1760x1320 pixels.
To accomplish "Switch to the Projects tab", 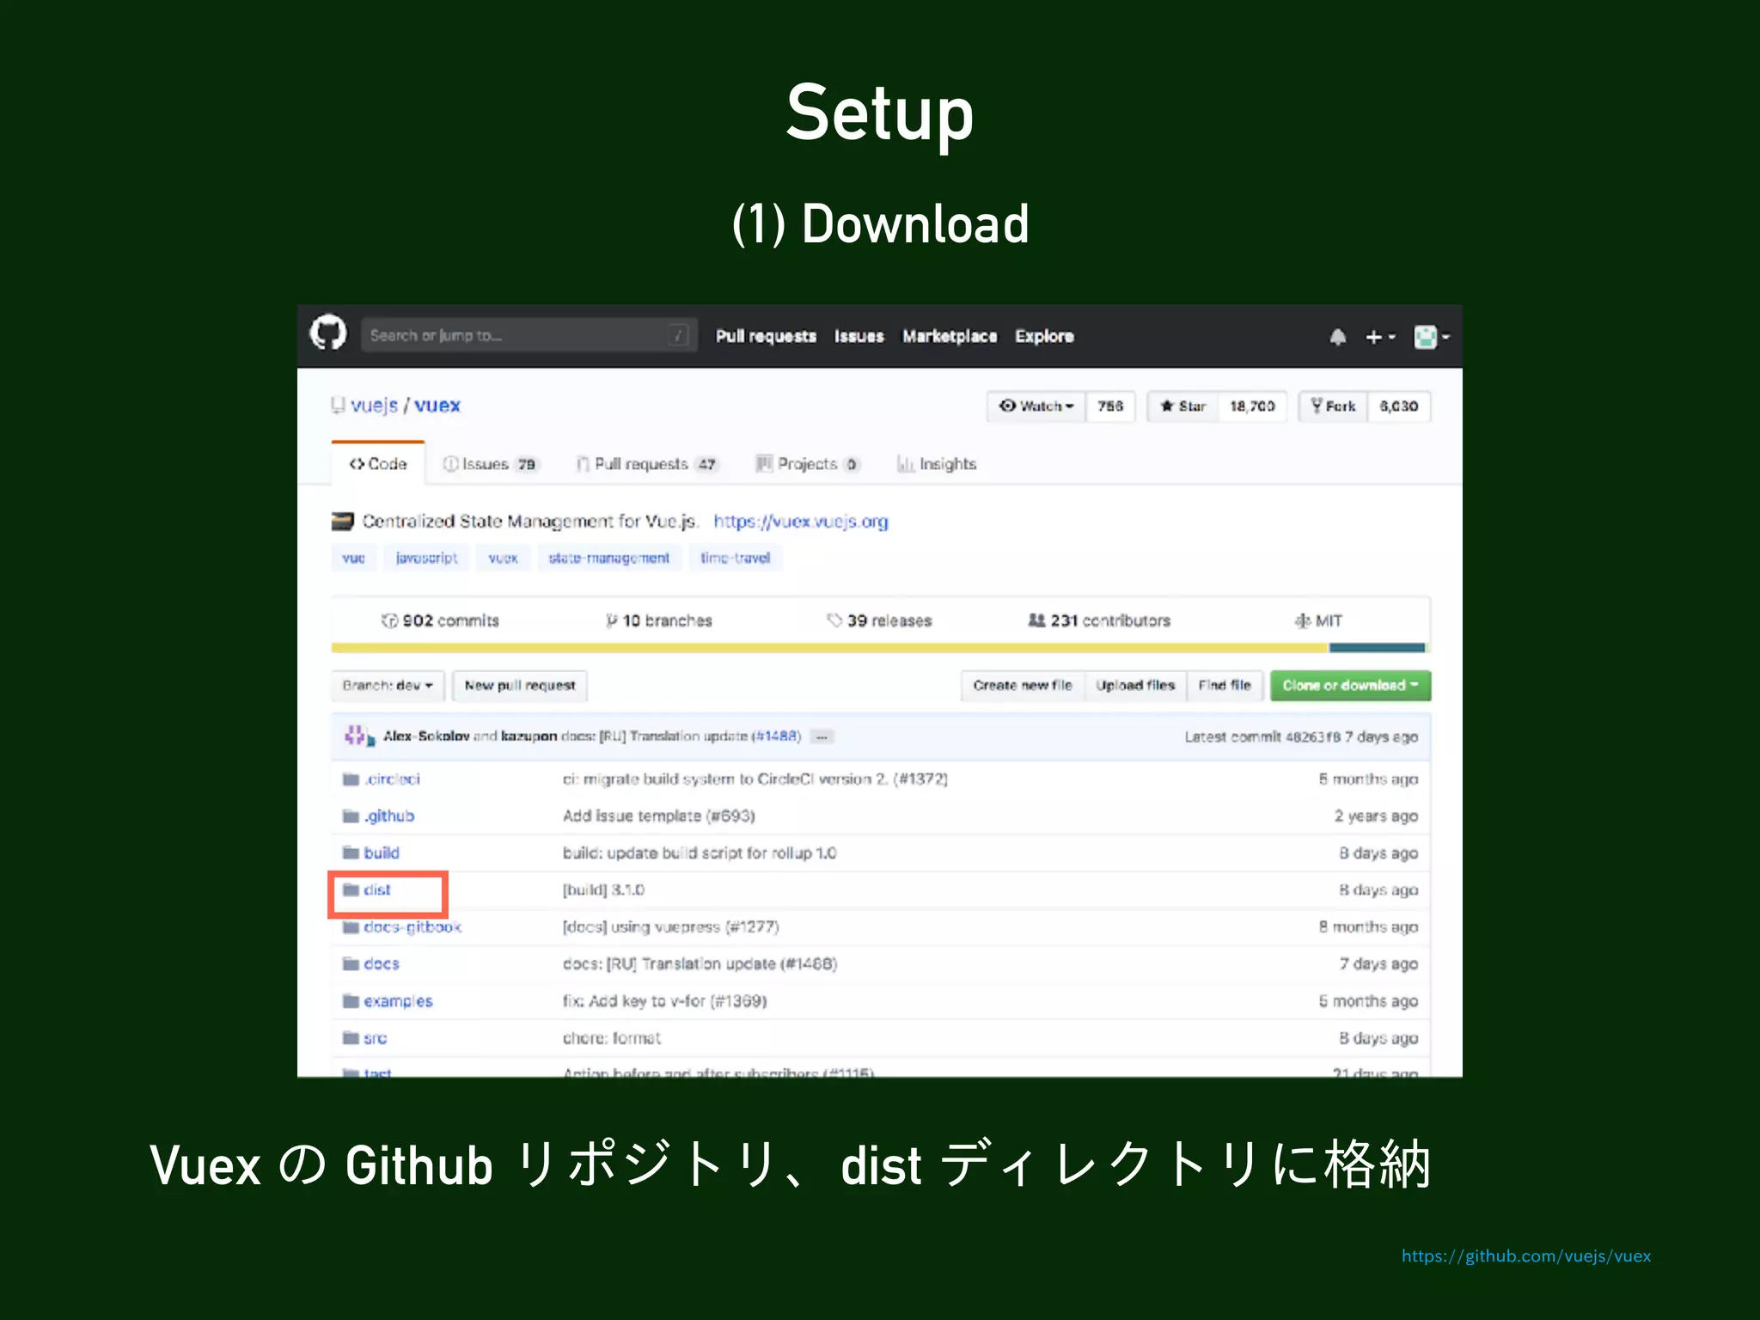I will (807, 464).
